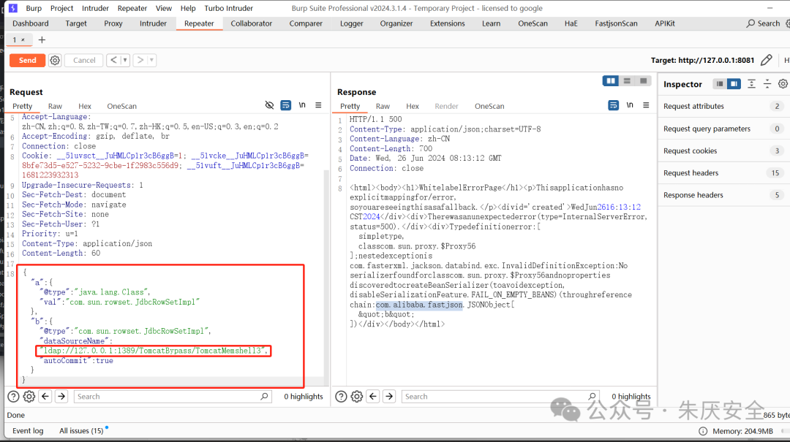Open the Repeater send settings gear
The height and width of the screenshot is (442, 790).
coord(55,61)
